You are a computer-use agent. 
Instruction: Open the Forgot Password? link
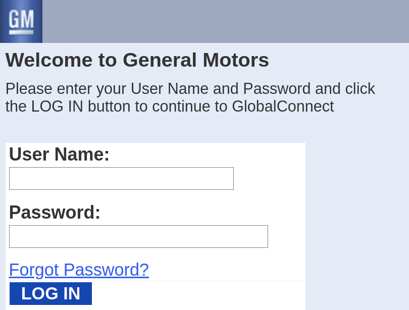click(79, 270)
